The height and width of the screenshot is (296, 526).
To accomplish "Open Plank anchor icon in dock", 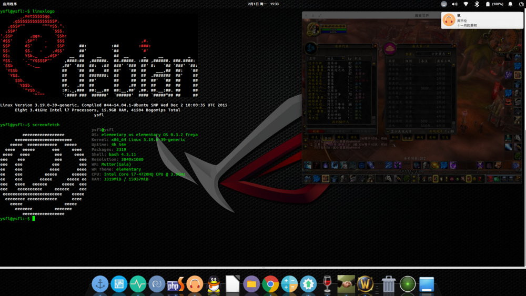I will pyautogui.click(x=100, y=284).
